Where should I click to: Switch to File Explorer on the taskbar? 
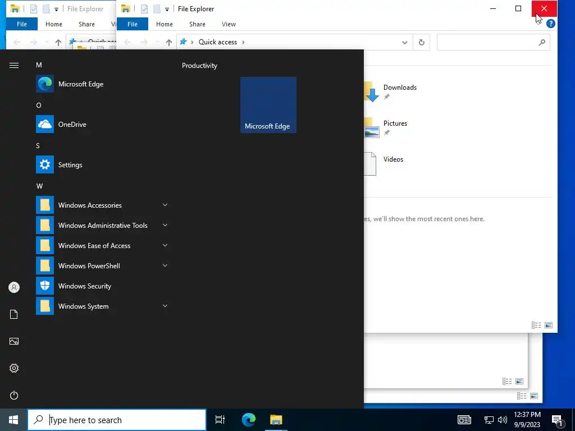[x=276, y=420]
